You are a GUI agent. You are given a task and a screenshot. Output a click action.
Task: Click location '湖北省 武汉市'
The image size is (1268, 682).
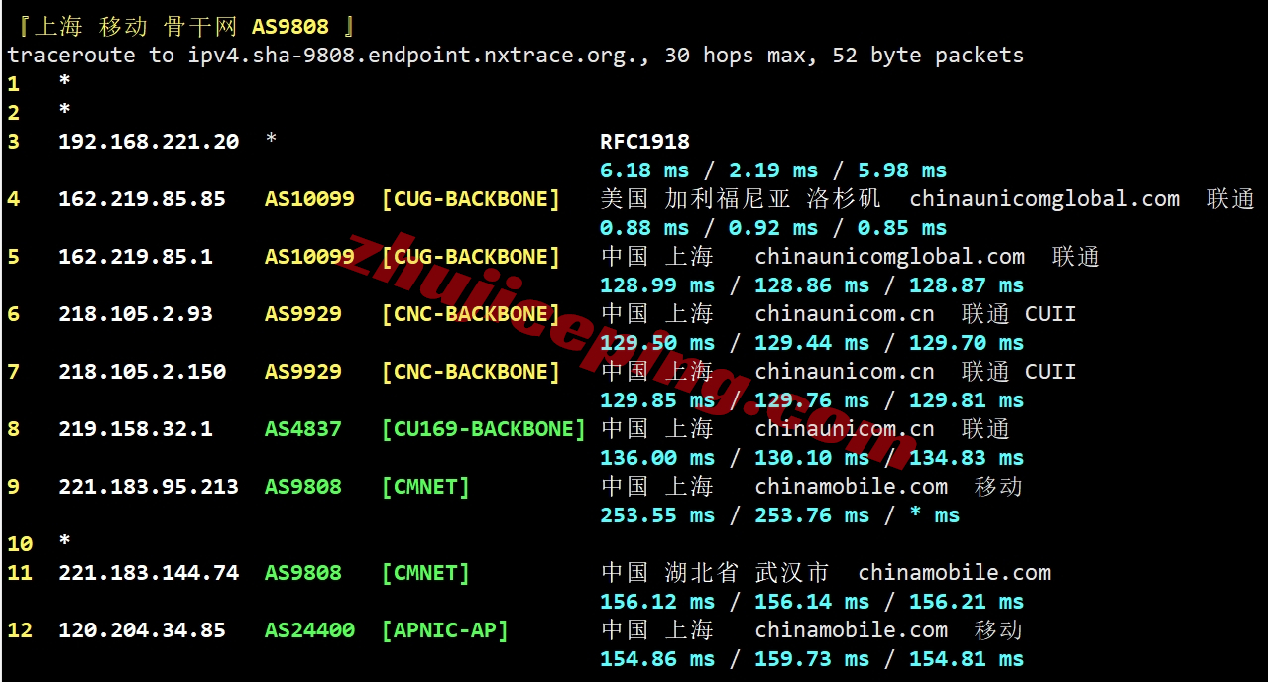pyautogui.click(x=747, y=573)
